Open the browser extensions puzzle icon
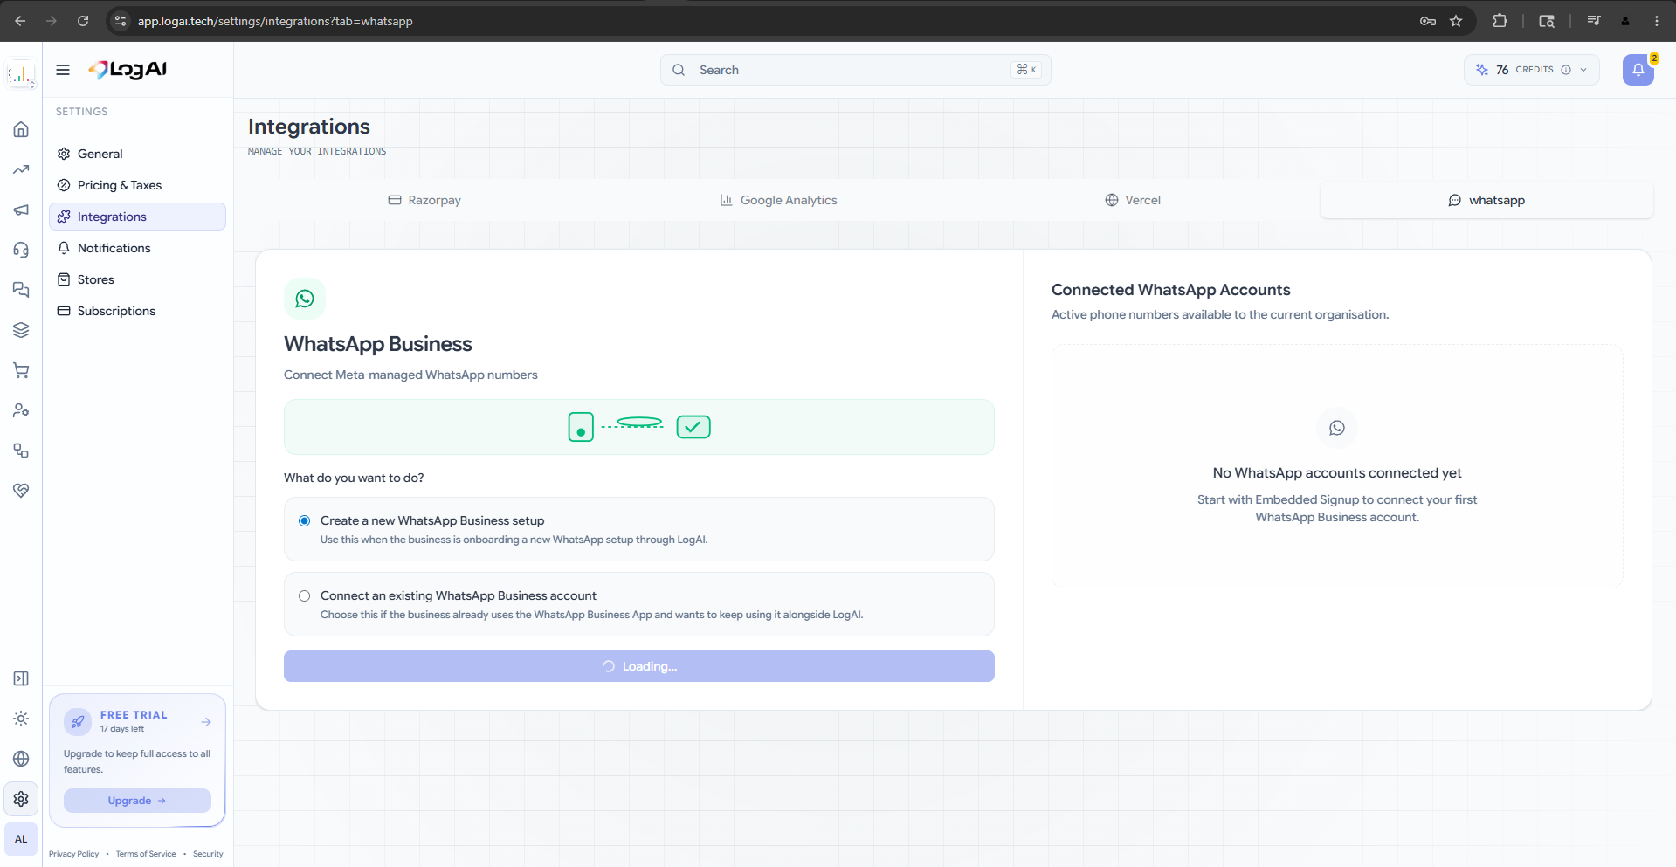1676x867 pixels. pyautogui.click(x=1500, y=21)
